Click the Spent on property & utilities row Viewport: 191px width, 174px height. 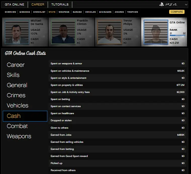click(x=117, y=85)
